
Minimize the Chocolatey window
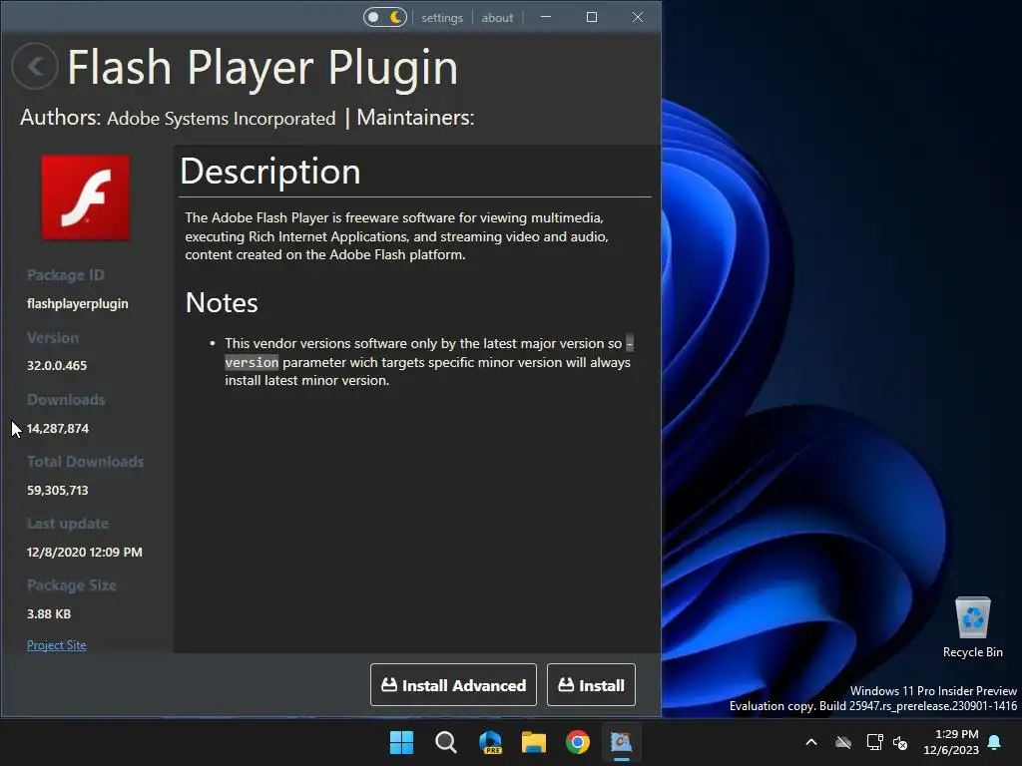pyautogui.click(x=546, y=17)
